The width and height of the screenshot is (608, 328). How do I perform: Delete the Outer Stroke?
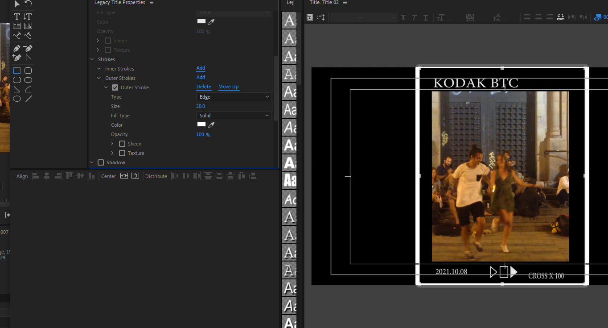click(x=204, y=87)
